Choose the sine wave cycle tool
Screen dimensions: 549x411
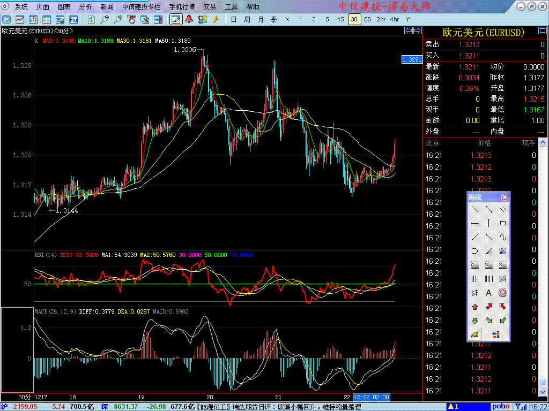[502, 237]
